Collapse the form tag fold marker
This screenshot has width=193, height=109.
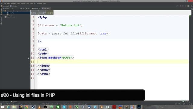coord(37,58)
